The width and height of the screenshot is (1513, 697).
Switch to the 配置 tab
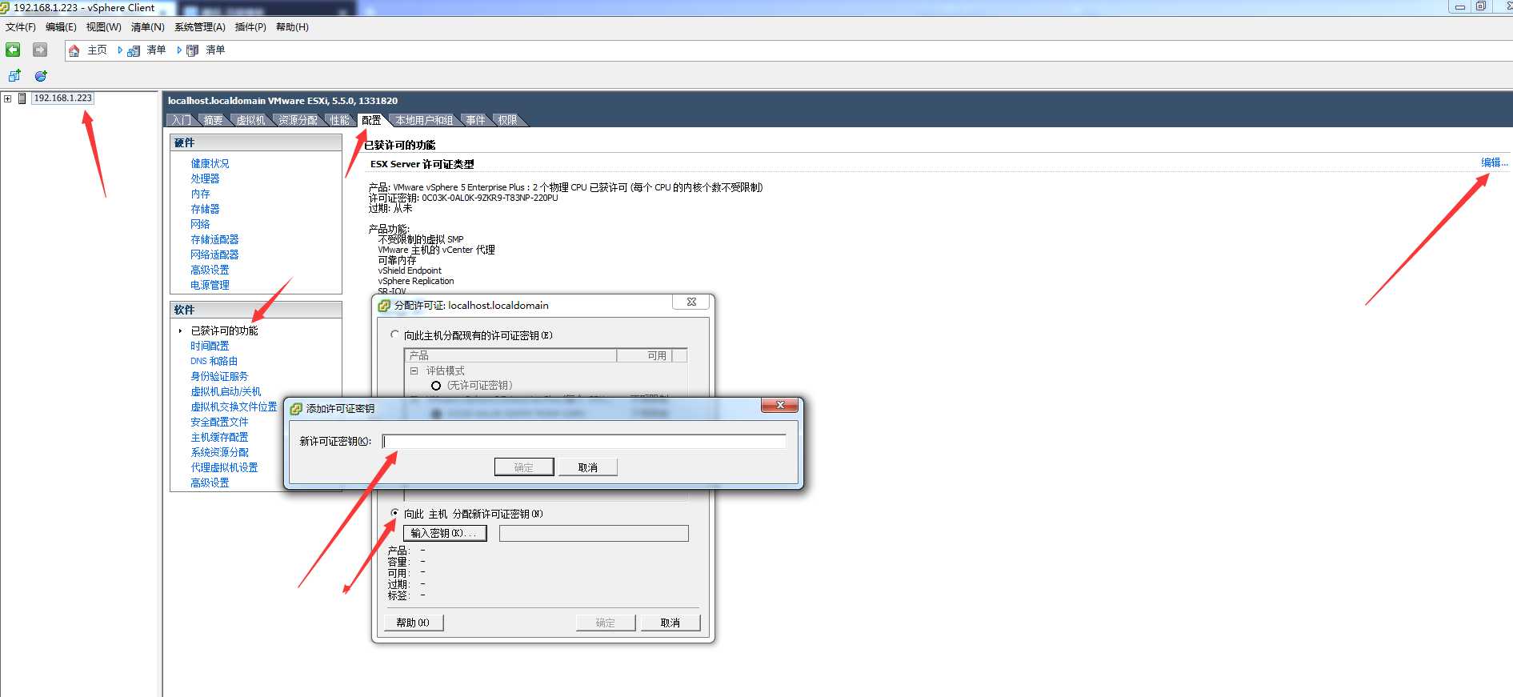click(371, 120)
